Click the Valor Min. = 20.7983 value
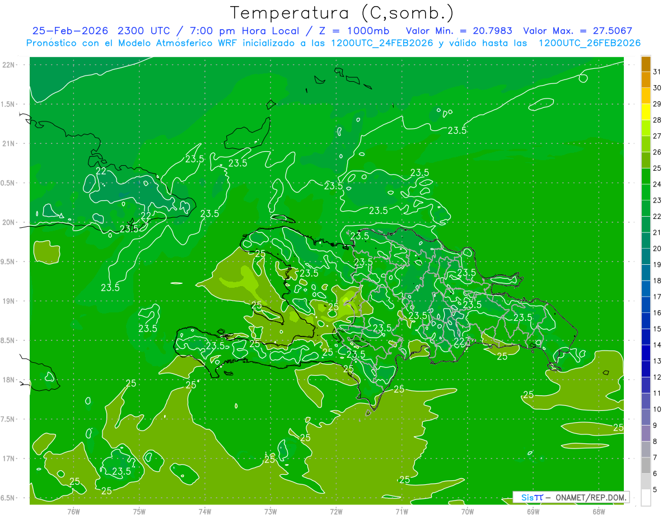The image size is (672, 519). pyautogui.click(x=459, y=31)
